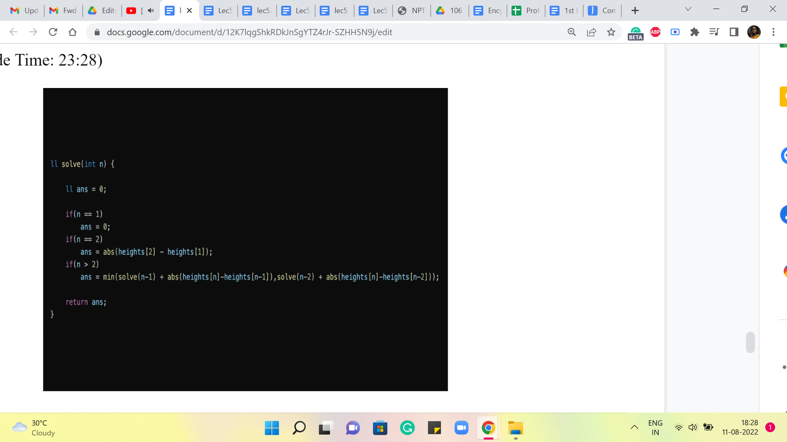Image resolution: width=787 pixels, height=442 pixels.
Task: Open the screen recorder extension icon
Action: [675, 32]
